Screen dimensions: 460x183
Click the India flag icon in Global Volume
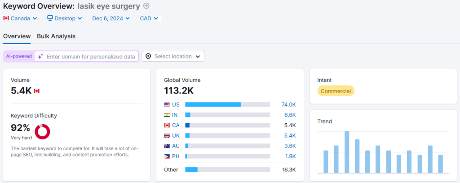click(x=167, y=115)
